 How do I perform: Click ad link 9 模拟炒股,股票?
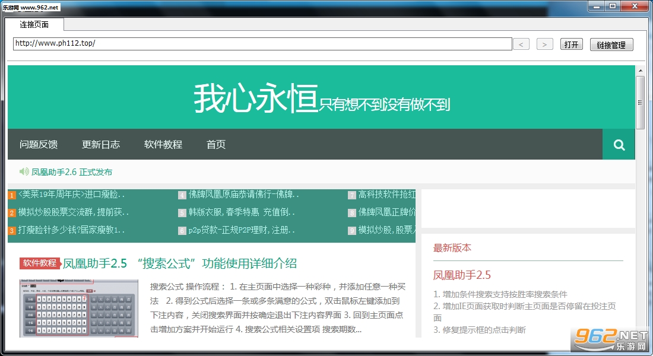click(x=387, y=230)
